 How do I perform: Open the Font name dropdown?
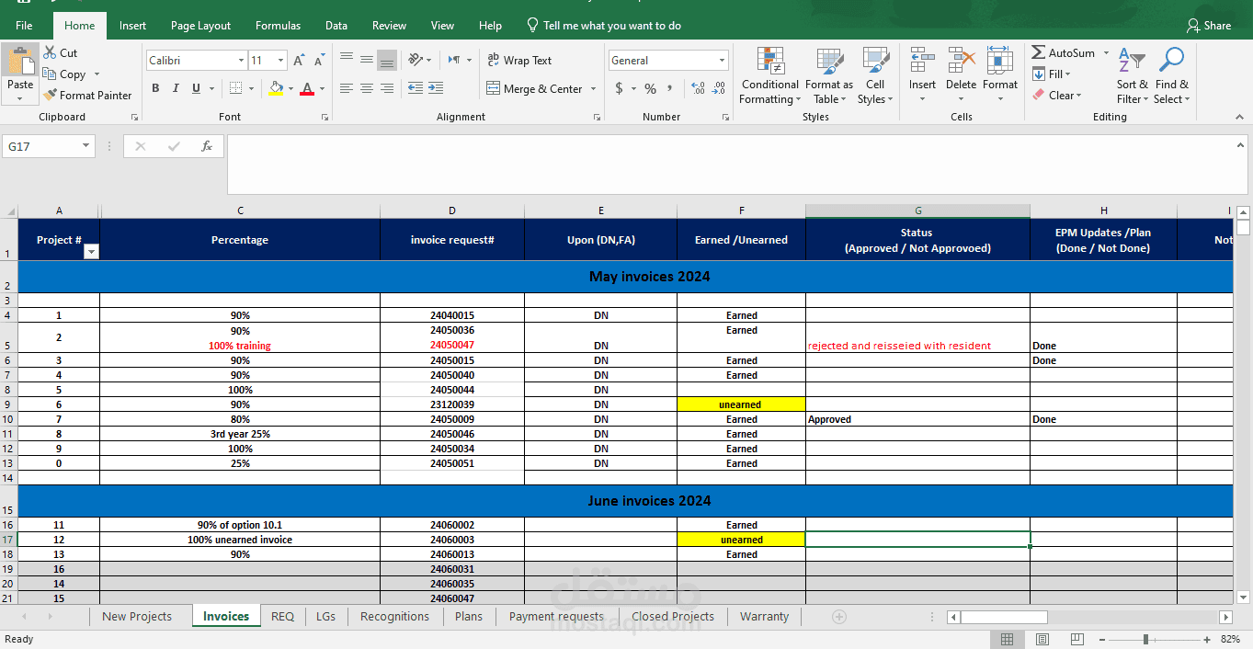[240, 60]
